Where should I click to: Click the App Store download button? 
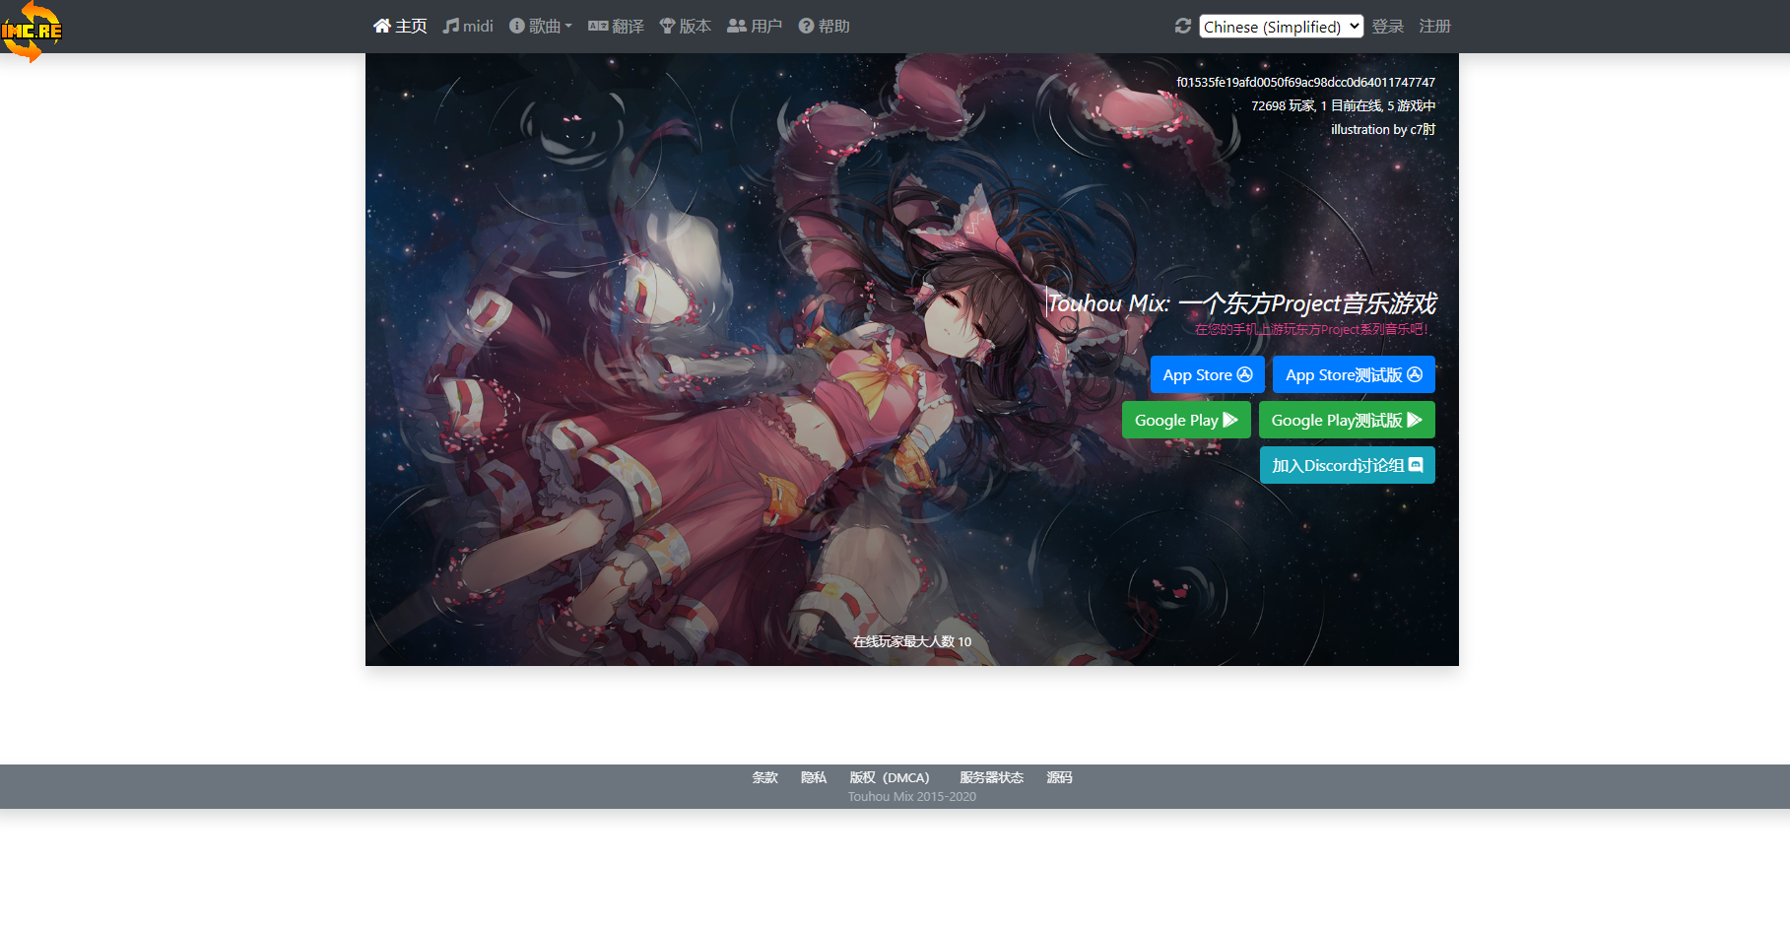pos(1207,375)
